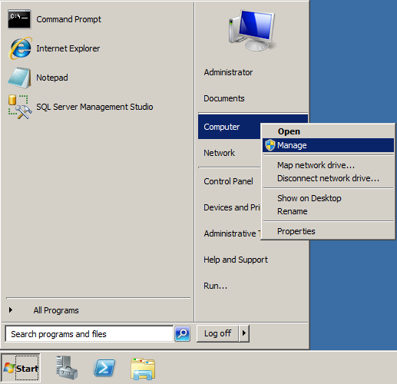
Task: Click in the Search programs and files box
Action: coord(89,333)
